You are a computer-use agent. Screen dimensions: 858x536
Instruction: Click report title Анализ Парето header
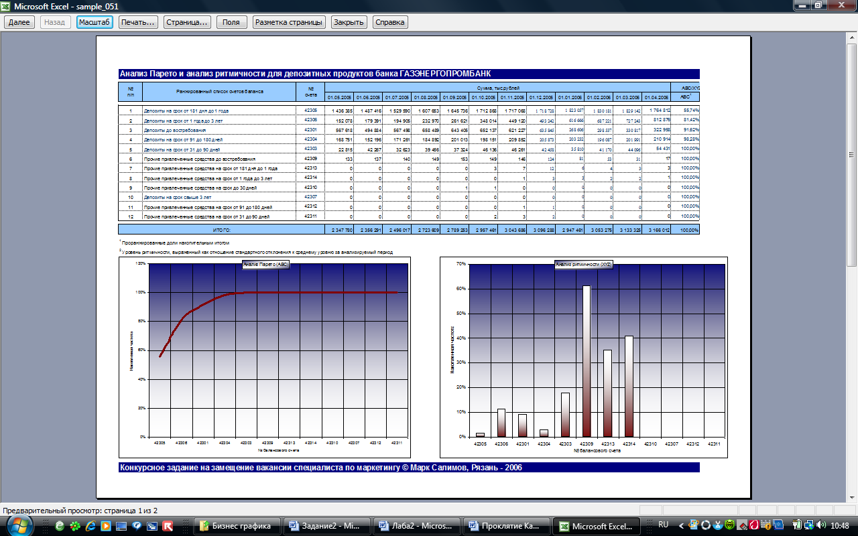point(408,74)
